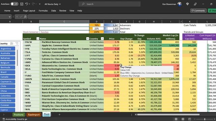Collapse the PACW row expander
The width and height of the screenshot is (216, 121).
(24, 42)
